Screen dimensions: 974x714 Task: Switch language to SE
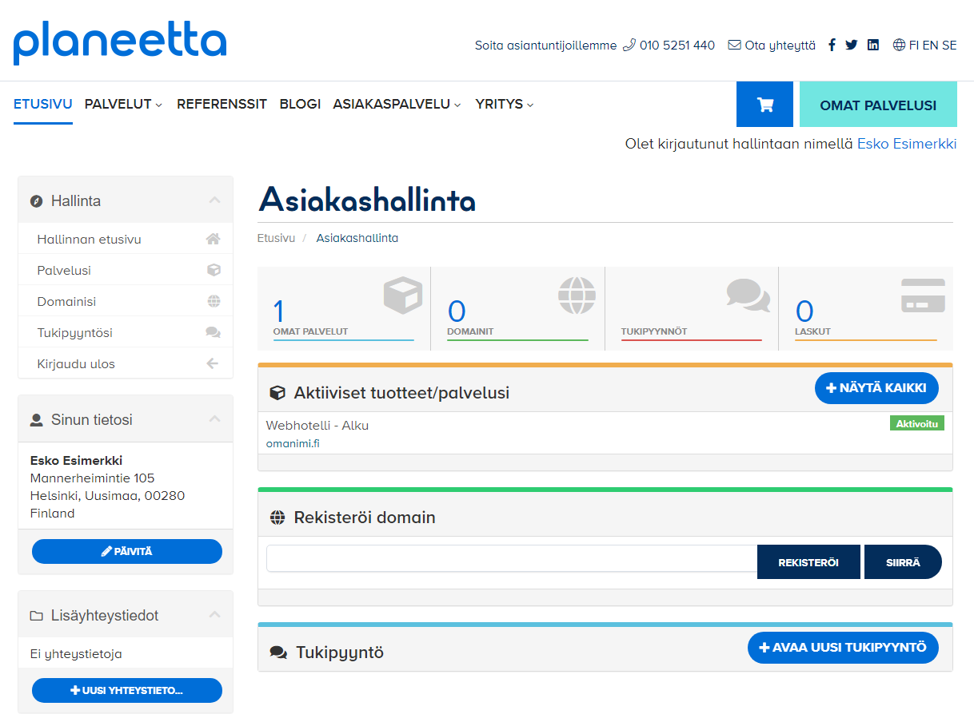(949, 46)
